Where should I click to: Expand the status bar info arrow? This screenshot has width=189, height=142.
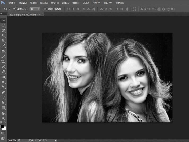tap(56, 140)
